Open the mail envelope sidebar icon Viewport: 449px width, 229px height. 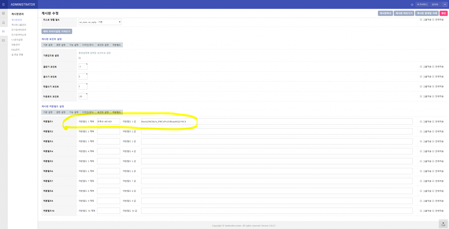[3, 40]
